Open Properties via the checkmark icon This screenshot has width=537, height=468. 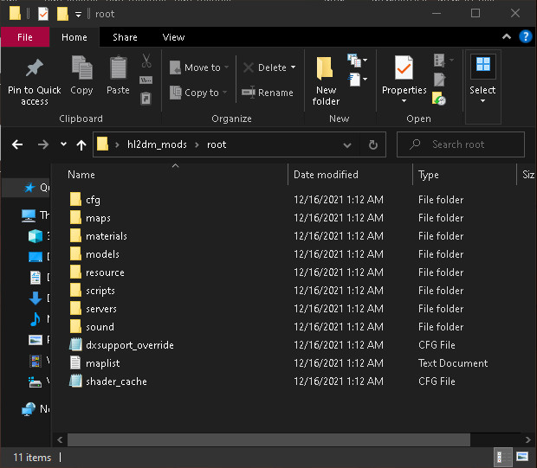pos(404,68)
